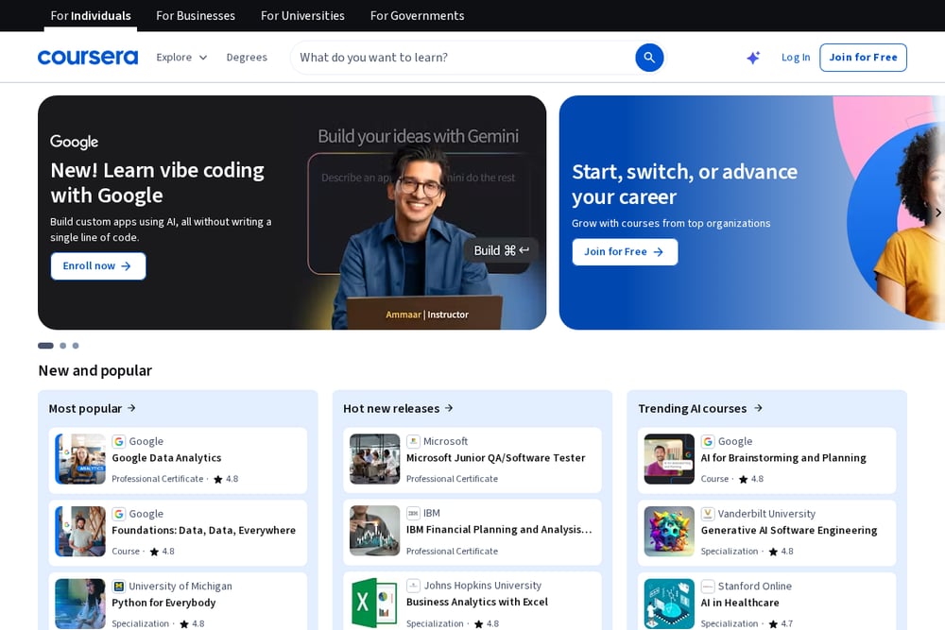Click the New! Learn vibe coding with Google heading
The height and width of the screenshot is (630, 945).
[x=157, y=182]
